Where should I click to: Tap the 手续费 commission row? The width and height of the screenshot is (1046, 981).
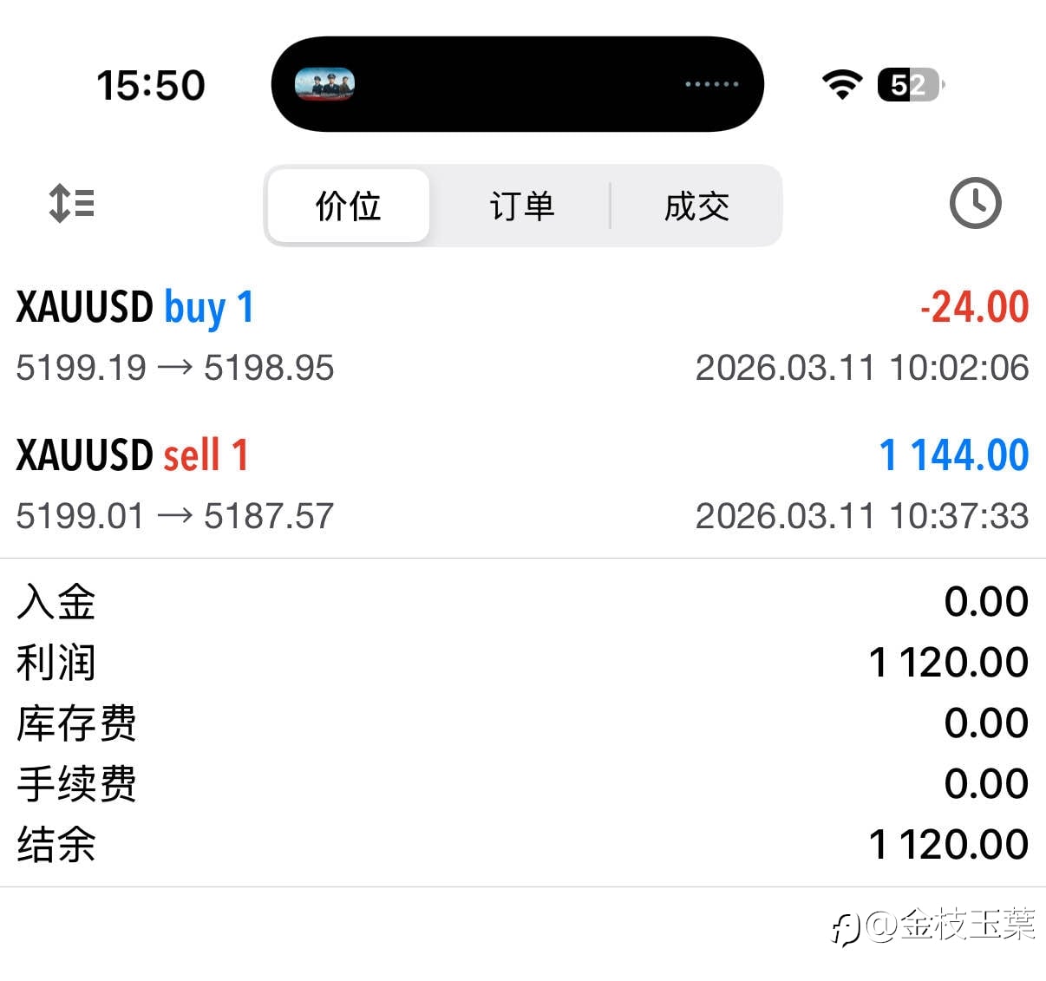pyautogui.click(x=522, y=783)
